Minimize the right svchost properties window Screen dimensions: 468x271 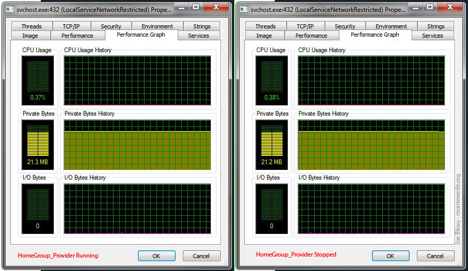416,7
